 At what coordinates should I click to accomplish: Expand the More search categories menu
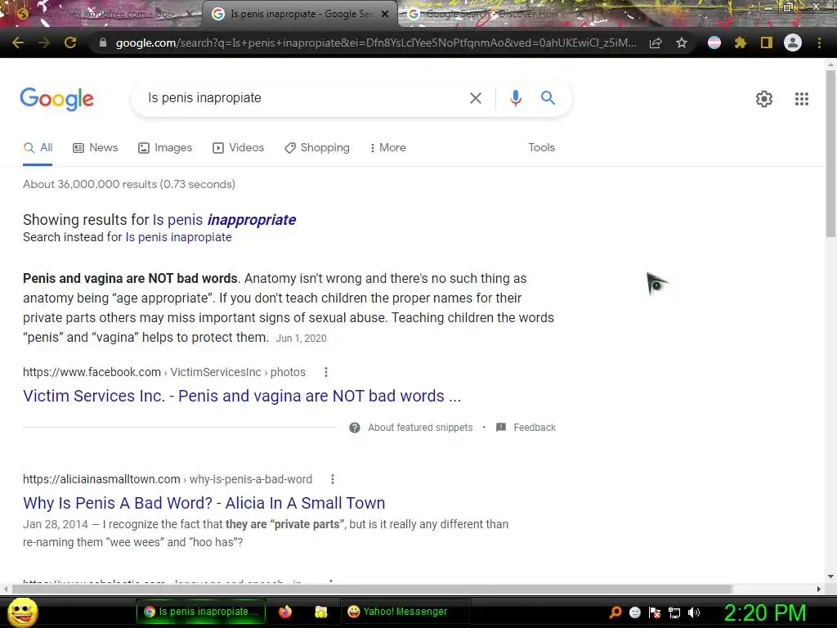click(388, 148)
